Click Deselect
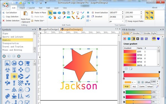Viewport: 166px width, 104px height. pyautogui.click(x=97, y=17)
